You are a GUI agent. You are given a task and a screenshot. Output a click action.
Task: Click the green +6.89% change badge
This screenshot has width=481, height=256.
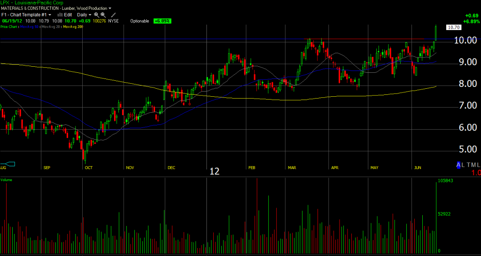(x=163, y=21)
